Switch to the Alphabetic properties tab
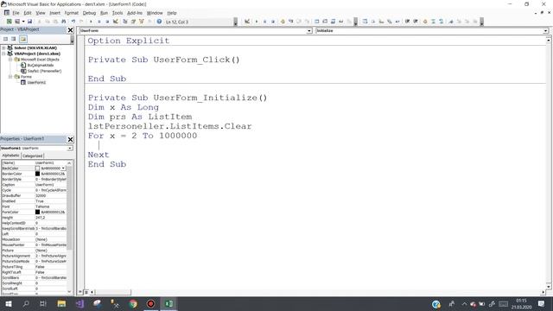This screenshot has height=311, width=553. coord(10,155)
